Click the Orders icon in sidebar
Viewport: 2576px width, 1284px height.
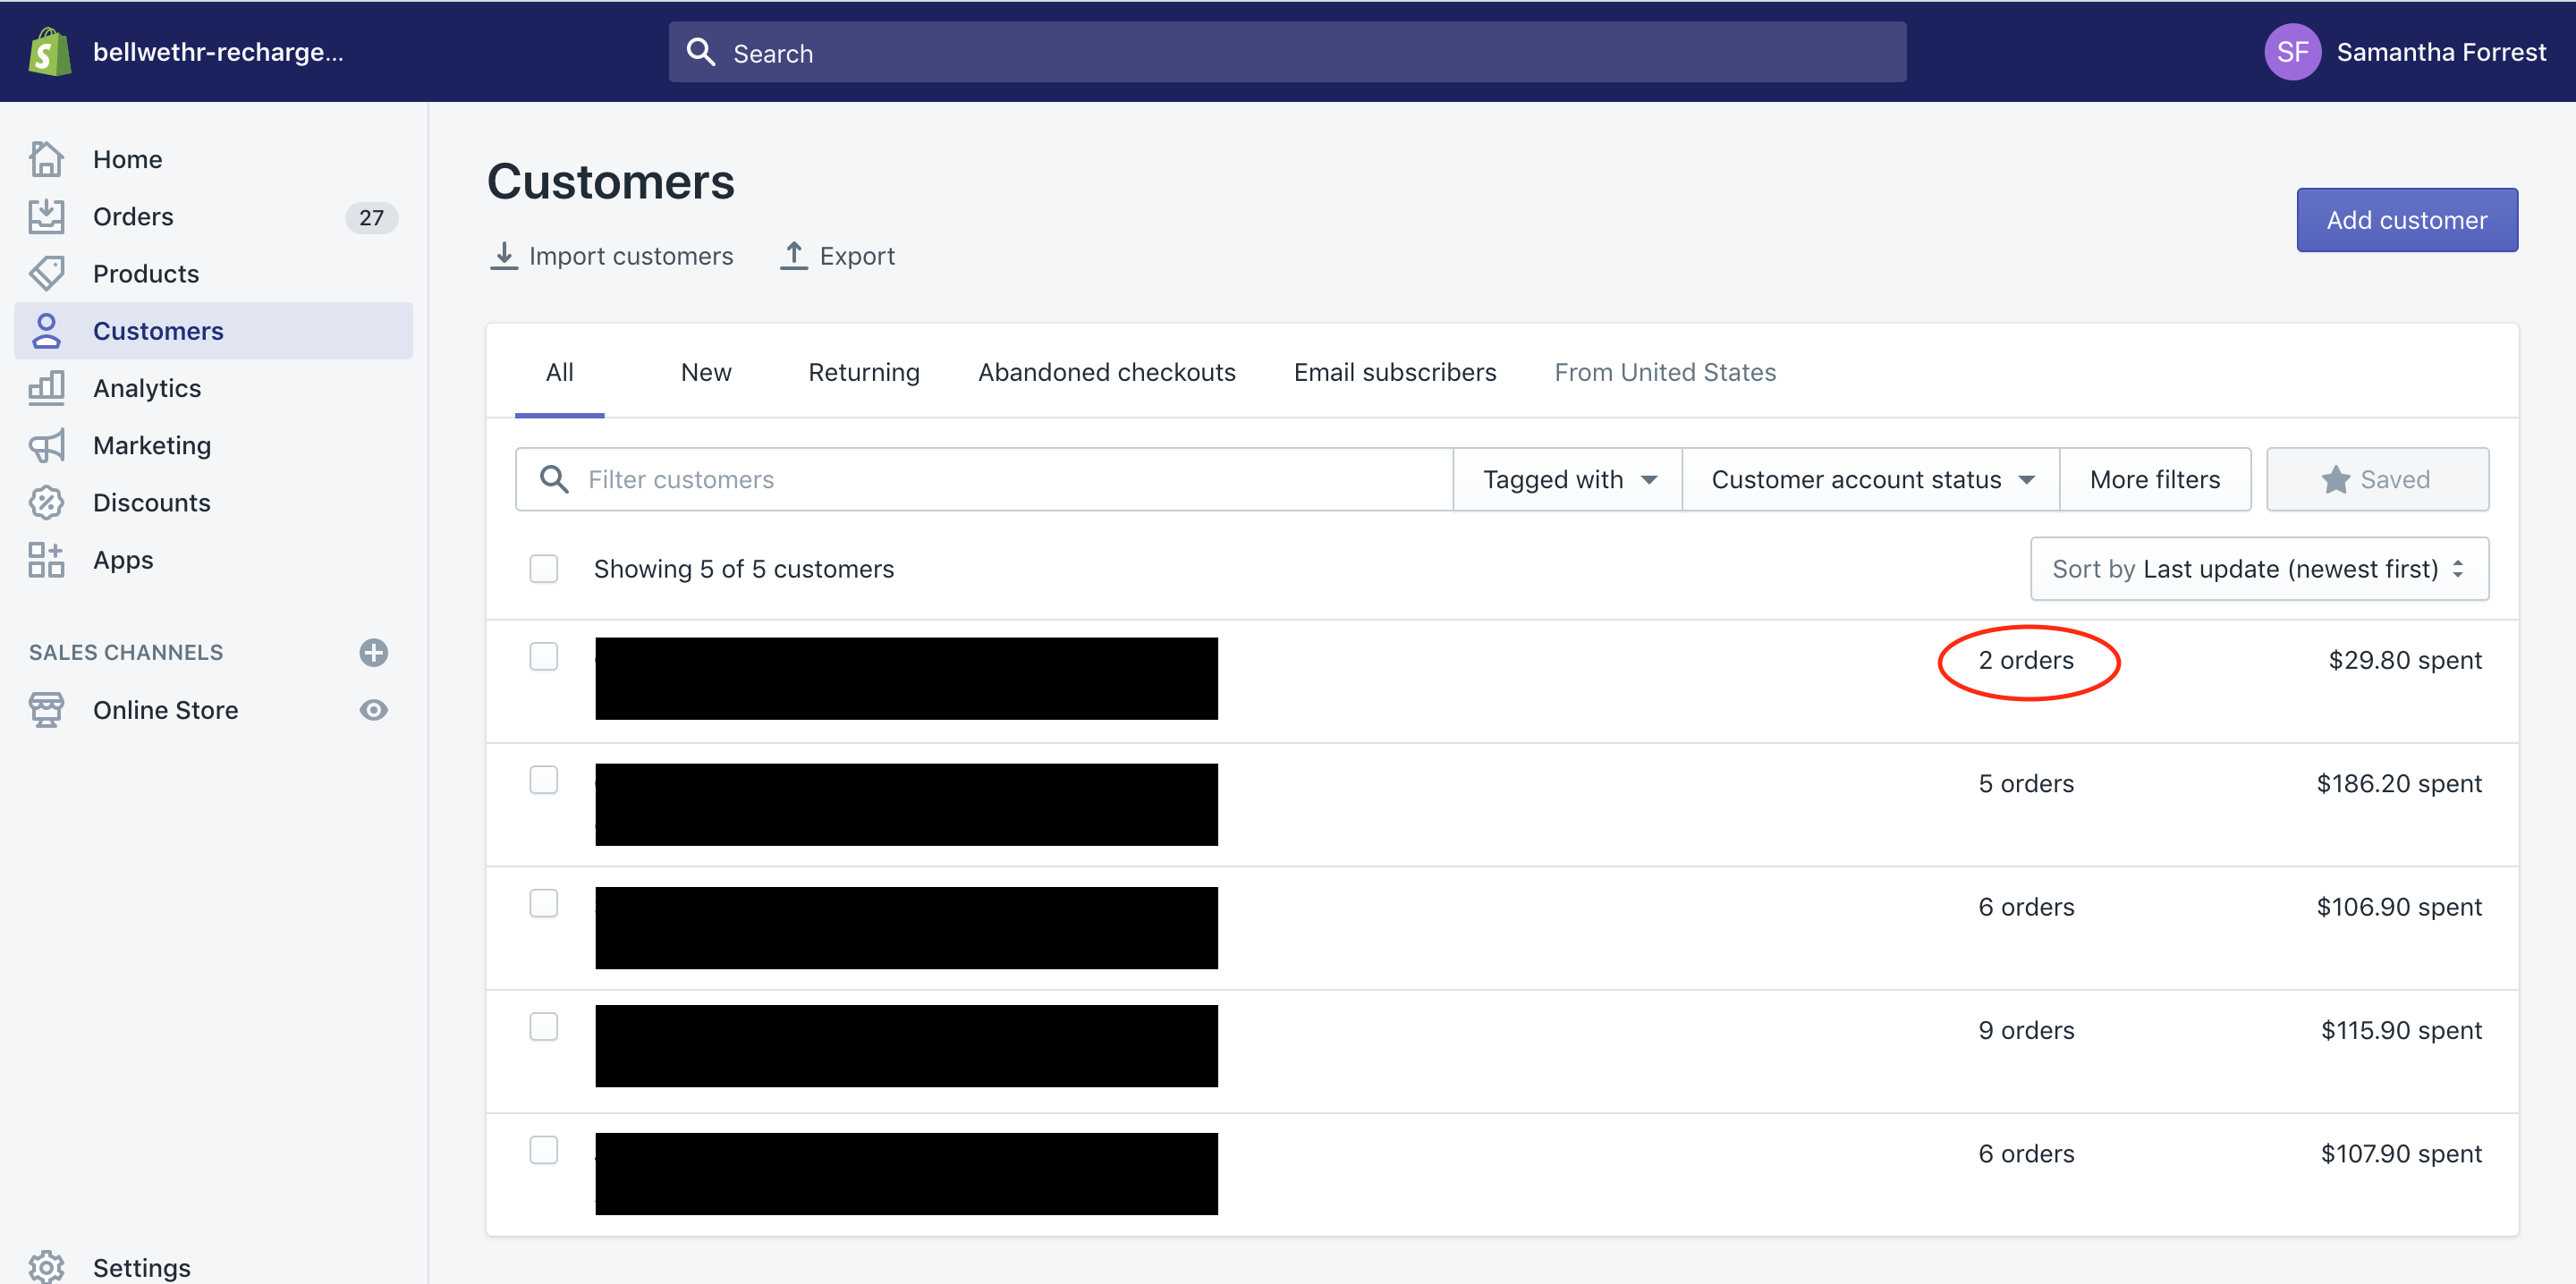click(x=47, y=215)
